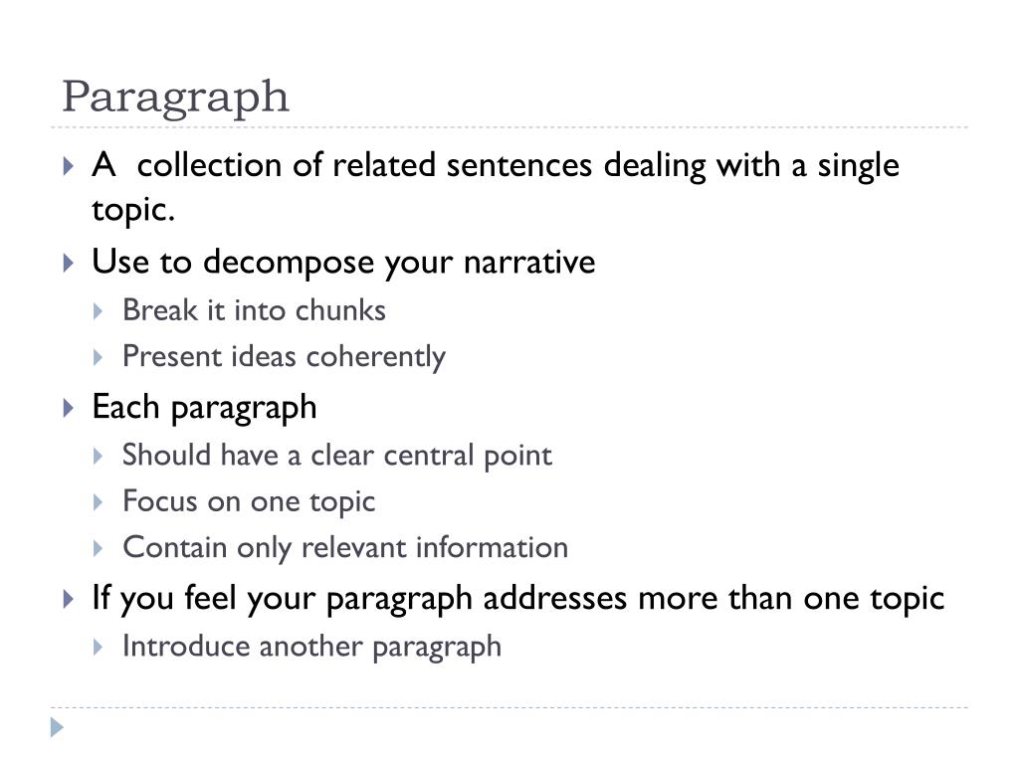Image resolution: width=1019 pixels, height=764 pixels.
Task: Click the arrow bullet beside 'If you feel your paragraph'
Action: click(x=69, y=599)
